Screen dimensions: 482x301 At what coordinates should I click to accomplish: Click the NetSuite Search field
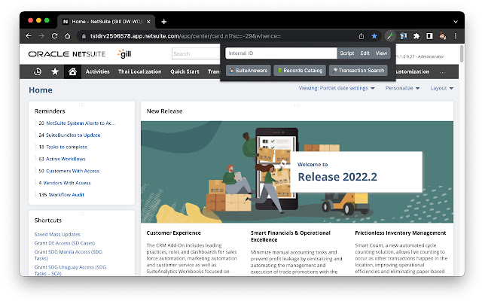point(196,53)
